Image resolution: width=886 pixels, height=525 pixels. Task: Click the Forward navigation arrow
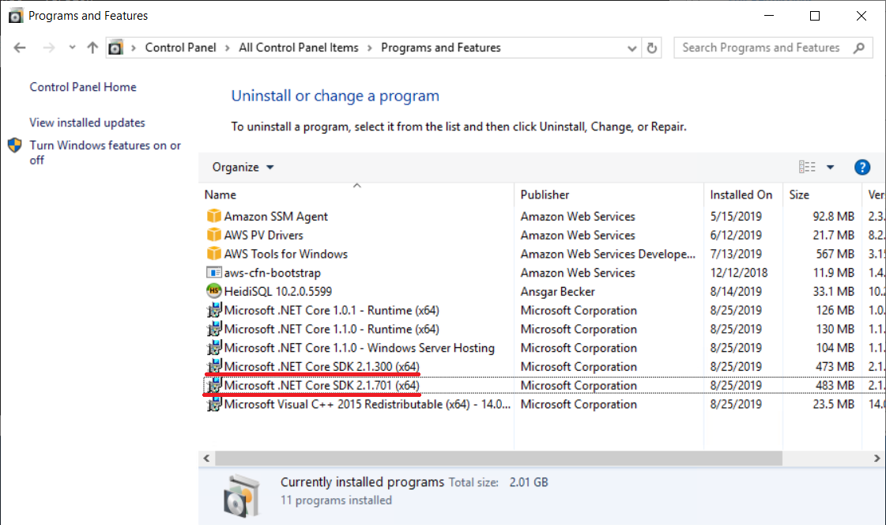click(x=48, y=48)
